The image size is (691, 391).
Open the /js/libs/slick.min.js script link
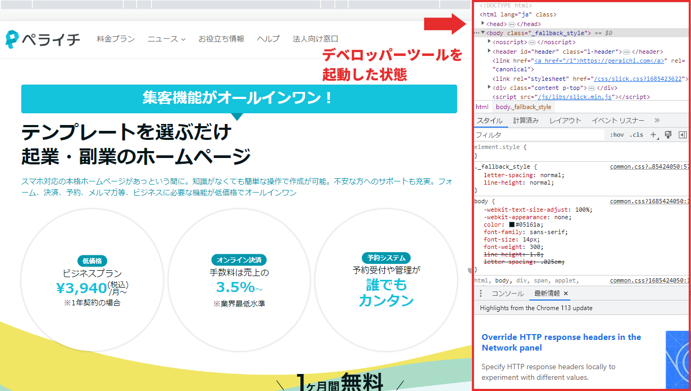576,97
